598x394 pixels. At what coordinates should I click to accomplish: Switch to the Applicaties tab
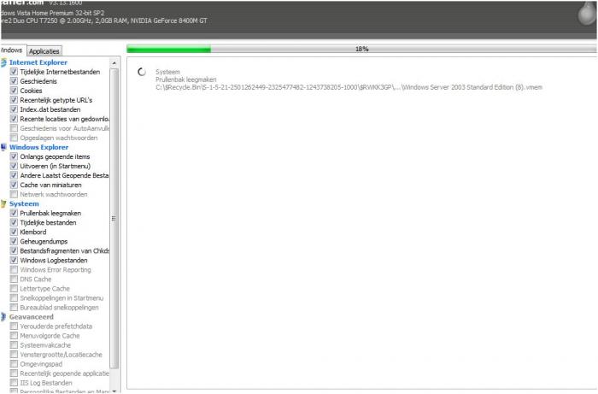[x=44, y=51]
